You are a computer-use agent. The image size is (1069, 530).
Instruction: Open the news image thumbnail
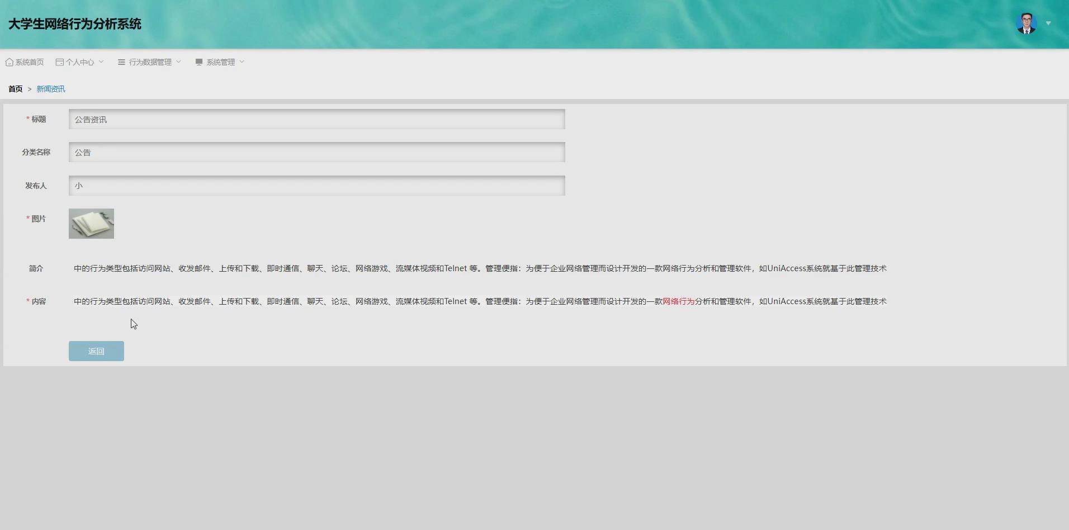point(91,224)
